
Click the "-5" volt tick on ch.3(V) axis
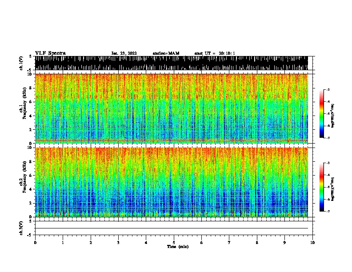click(29, 235)
